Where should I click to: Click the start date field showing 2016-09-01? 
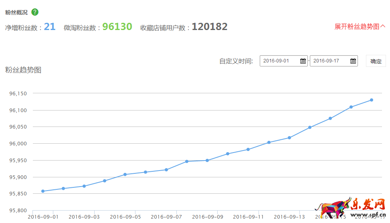coord(279,61)
